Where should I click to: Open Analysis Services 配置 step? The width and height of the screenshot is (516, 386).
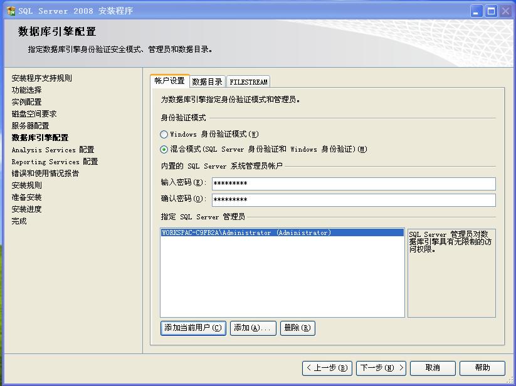point(53,150)
